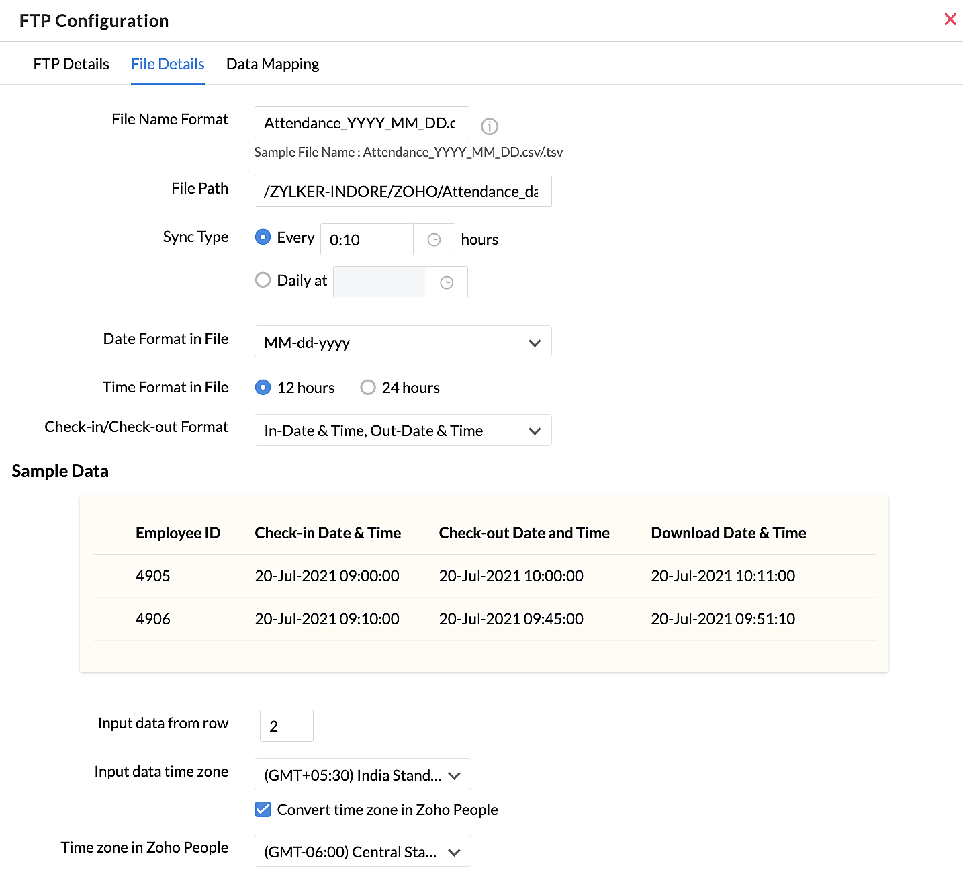
Task: Click employee ID 4906 cell
Action: click(x=153, y=619)
